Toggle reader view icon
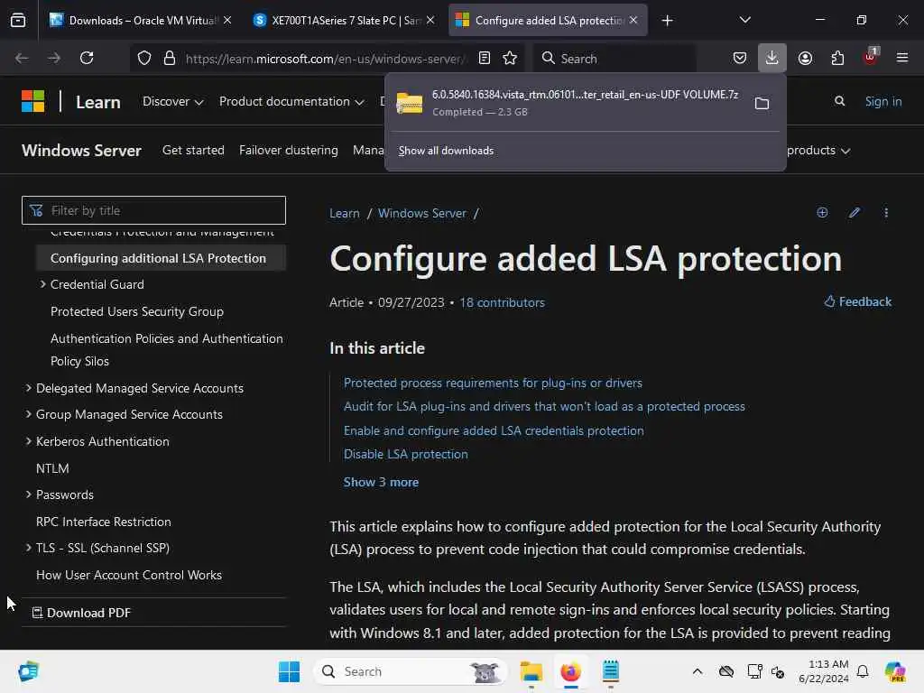 click(485, 58)
